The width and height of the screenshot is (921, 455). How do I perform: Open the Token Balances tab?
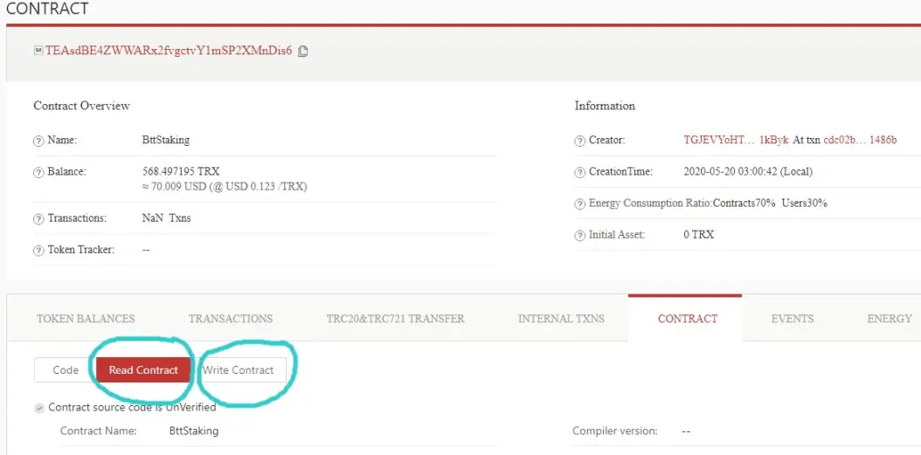pyautogui.click(x=86, y=319)
